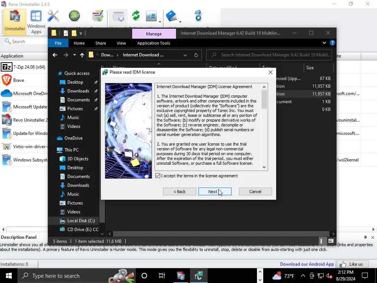Select Microsoft OneDrive entry in Revo list
This screenshot has width=377, height=283.
pyautogui.click(x=24, y=93)
